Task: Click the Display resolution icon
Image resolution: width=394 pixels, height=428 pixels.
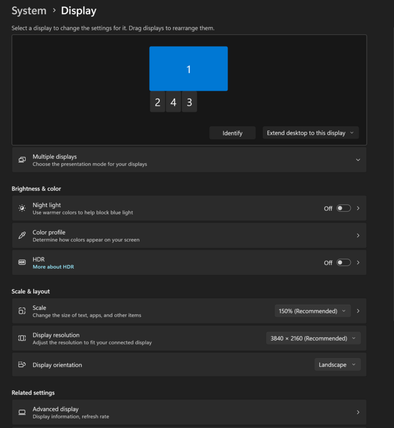Action: click(22, 338)
